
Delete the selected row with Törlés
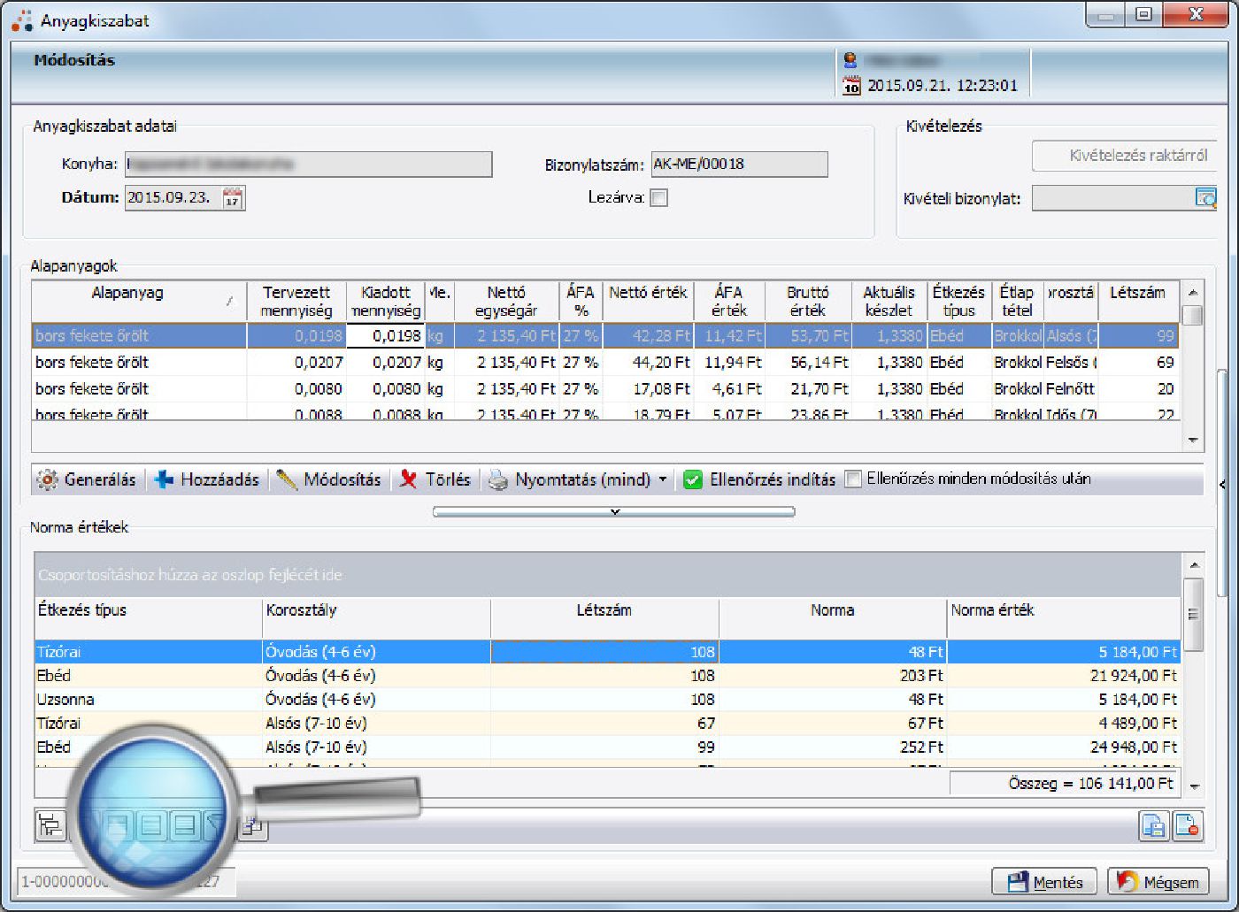coord(435,479)
